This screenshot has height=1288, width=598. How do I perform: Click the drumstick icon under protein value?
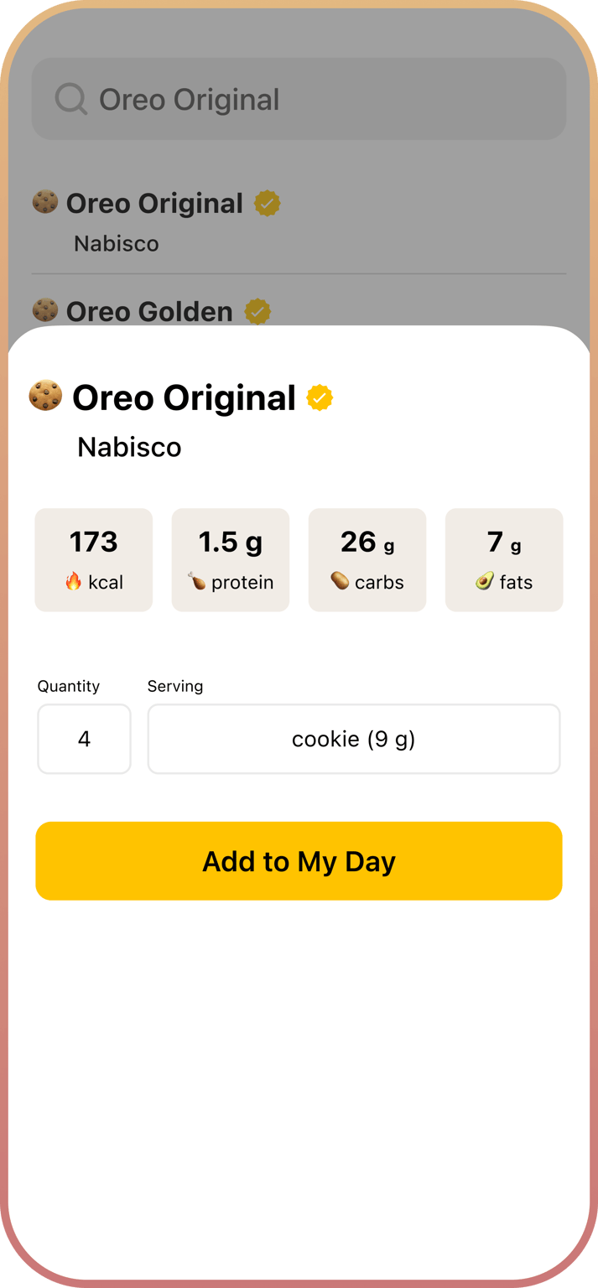[195, 581]
